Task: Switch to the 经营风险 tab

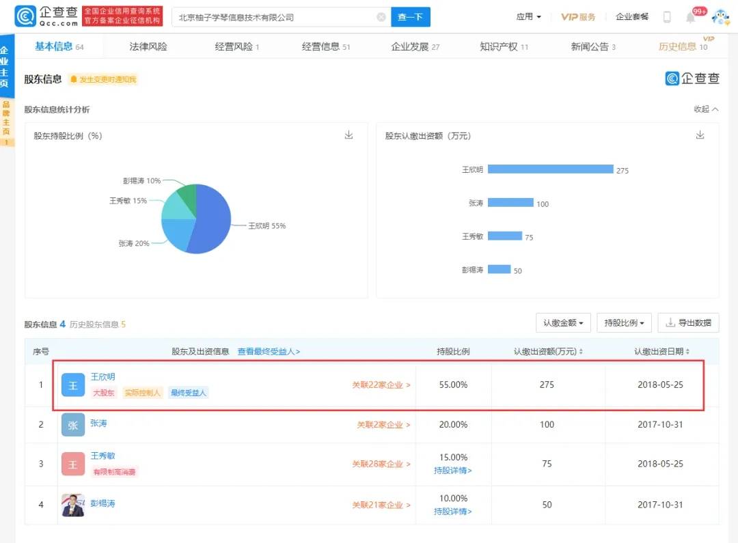Action: pyautogui.click(x=236, y=46)
